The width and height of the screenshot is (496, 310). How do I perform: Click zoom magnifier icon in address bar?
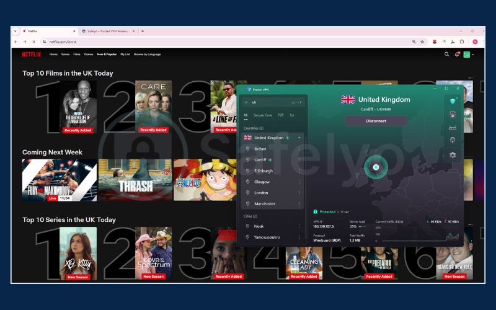click(414, 42)
